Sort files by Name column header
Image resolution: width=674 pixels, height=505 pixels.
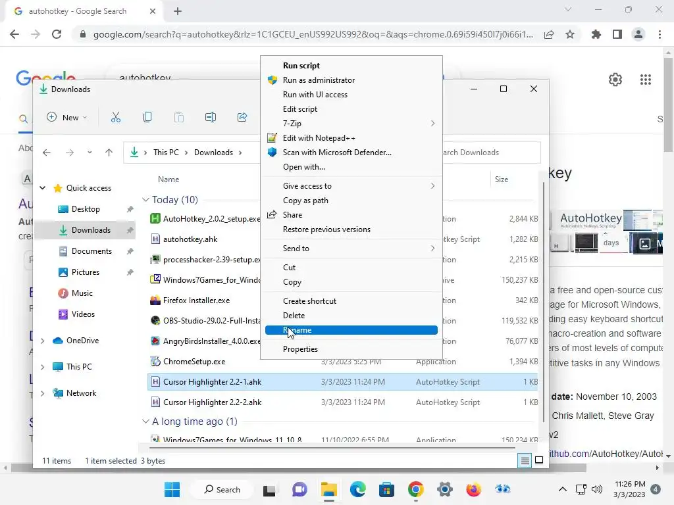(168, 180)
